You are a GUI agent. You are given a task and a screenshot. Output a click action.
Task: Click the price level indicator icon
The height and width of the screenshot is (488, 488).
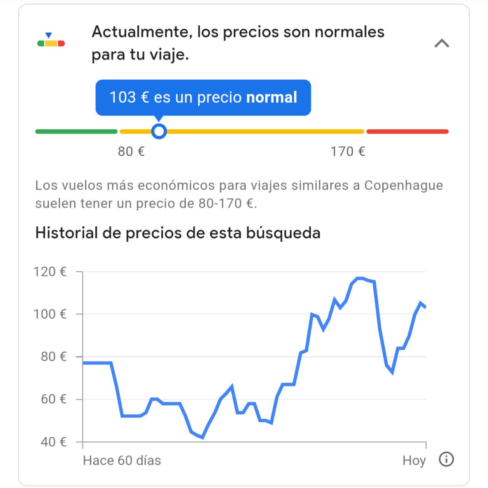[51, 40]
